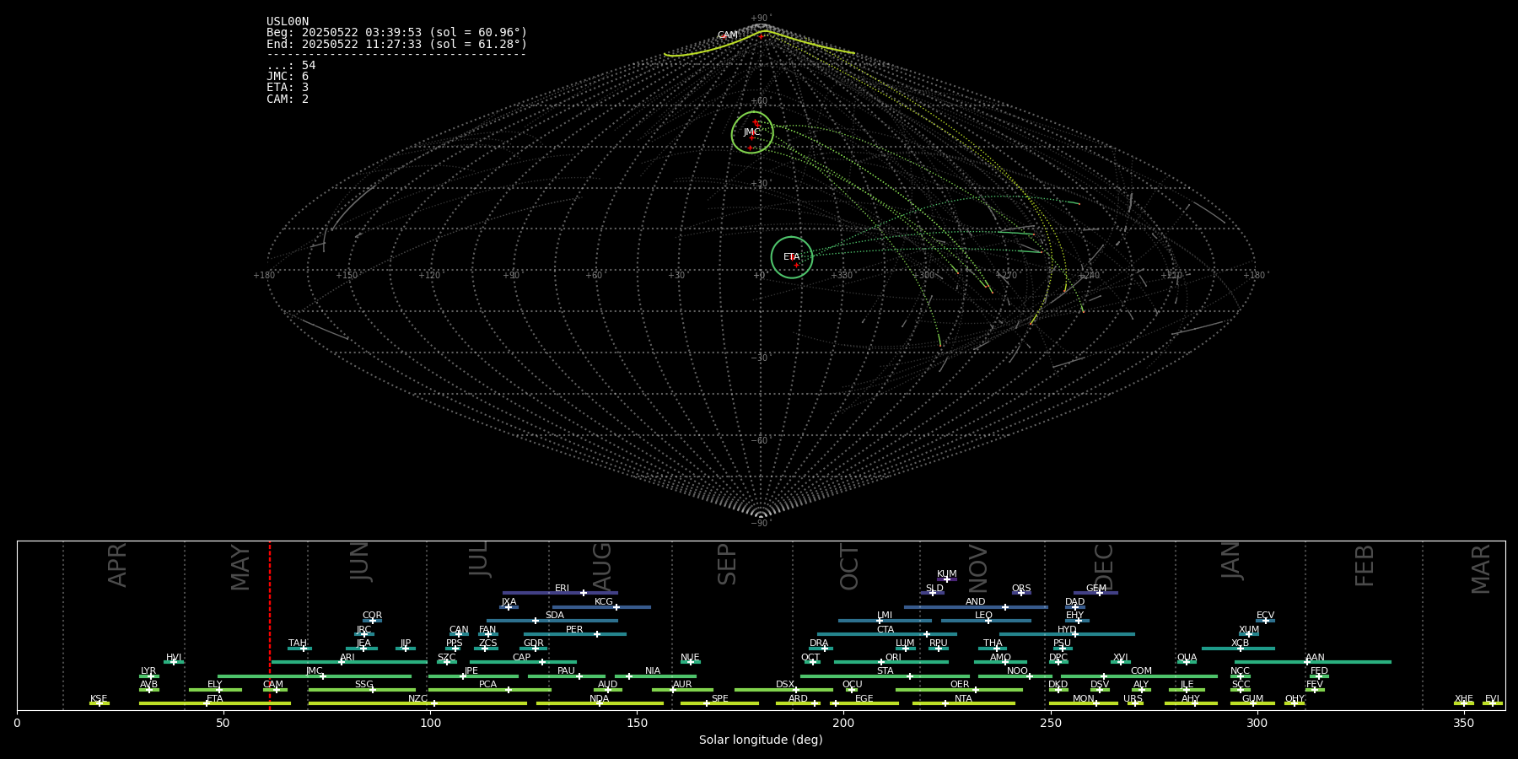1518x759 pixels.
Task: Click the XHE shower label in timeline
Action: coord(1463,699)
